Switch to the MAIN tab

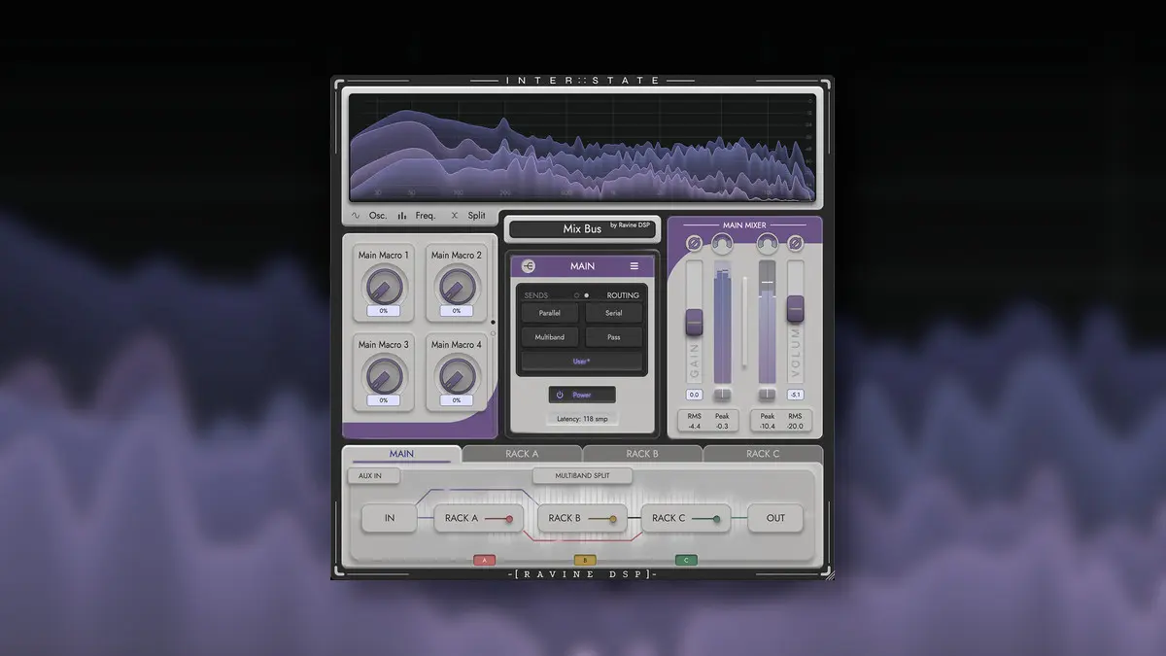click(401, 454)
